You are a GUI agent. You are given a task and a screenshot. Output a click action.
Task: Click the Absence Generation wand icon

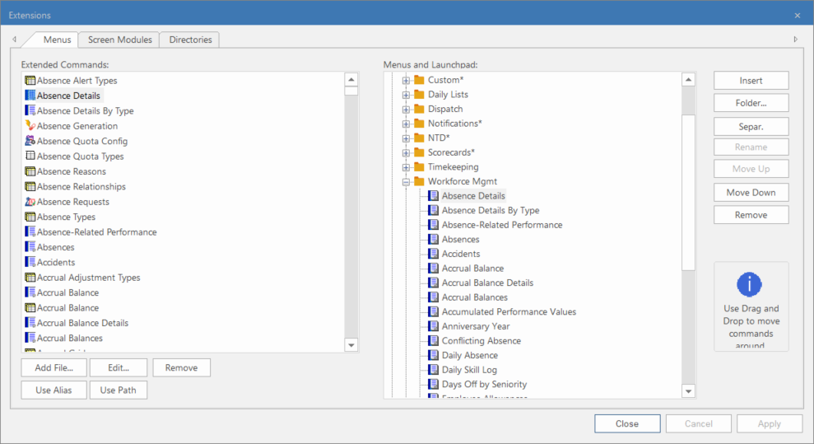point(30,126)
